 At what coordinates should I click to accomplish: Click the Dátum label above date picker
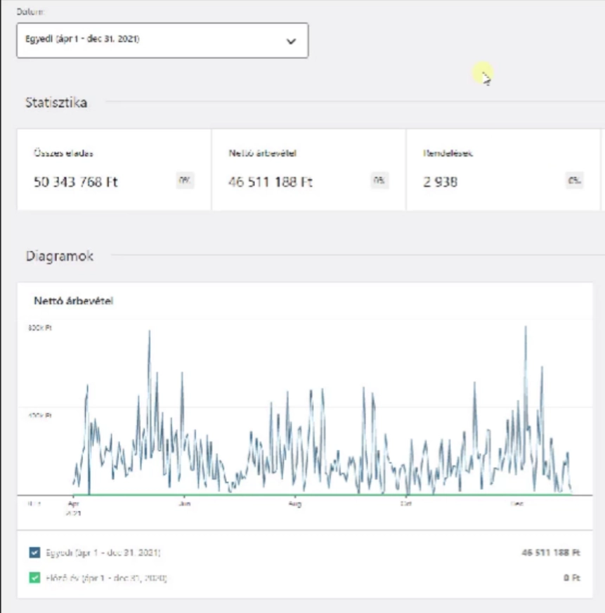coord(30,13)
